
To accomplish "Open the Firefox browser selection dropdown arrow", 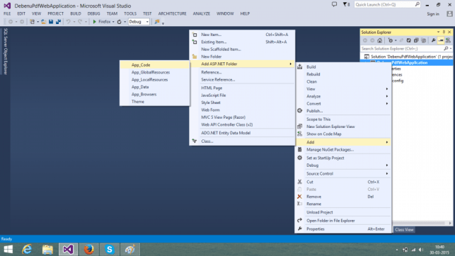I will [x=113, y=22].
